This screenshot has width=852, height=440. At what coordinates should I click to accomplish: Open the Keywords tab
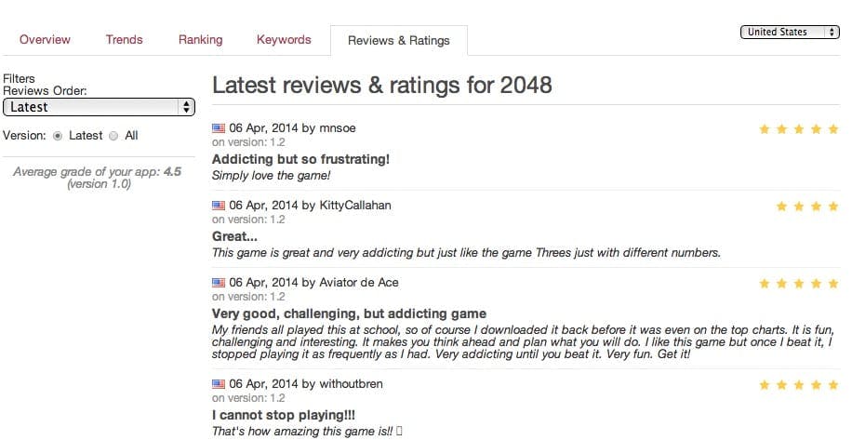coord(284,40)
